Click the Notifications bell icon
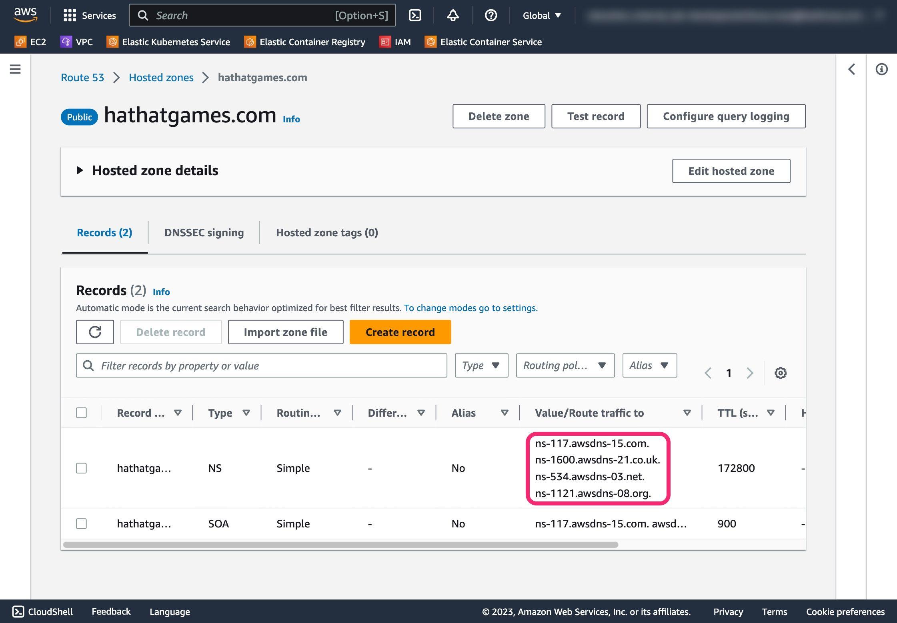Screen dimensions: 897x623 point(453,14)
